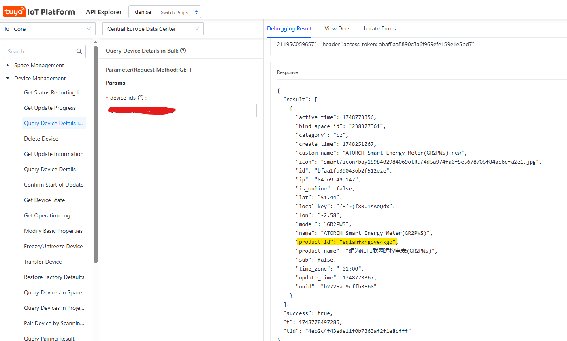Screen dimensions: 567x341
Task: Select Query Devices in Project API
Action: tap(54, 308)
